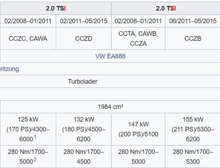Select the right 2.0 TSI header cell
This screenshot has height=168, width=220.
click(x=166, y=8)
